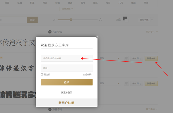The height and width of the screenshot is (113, 173).
Task: Click the 登录 login button
Action: [67, 82]
